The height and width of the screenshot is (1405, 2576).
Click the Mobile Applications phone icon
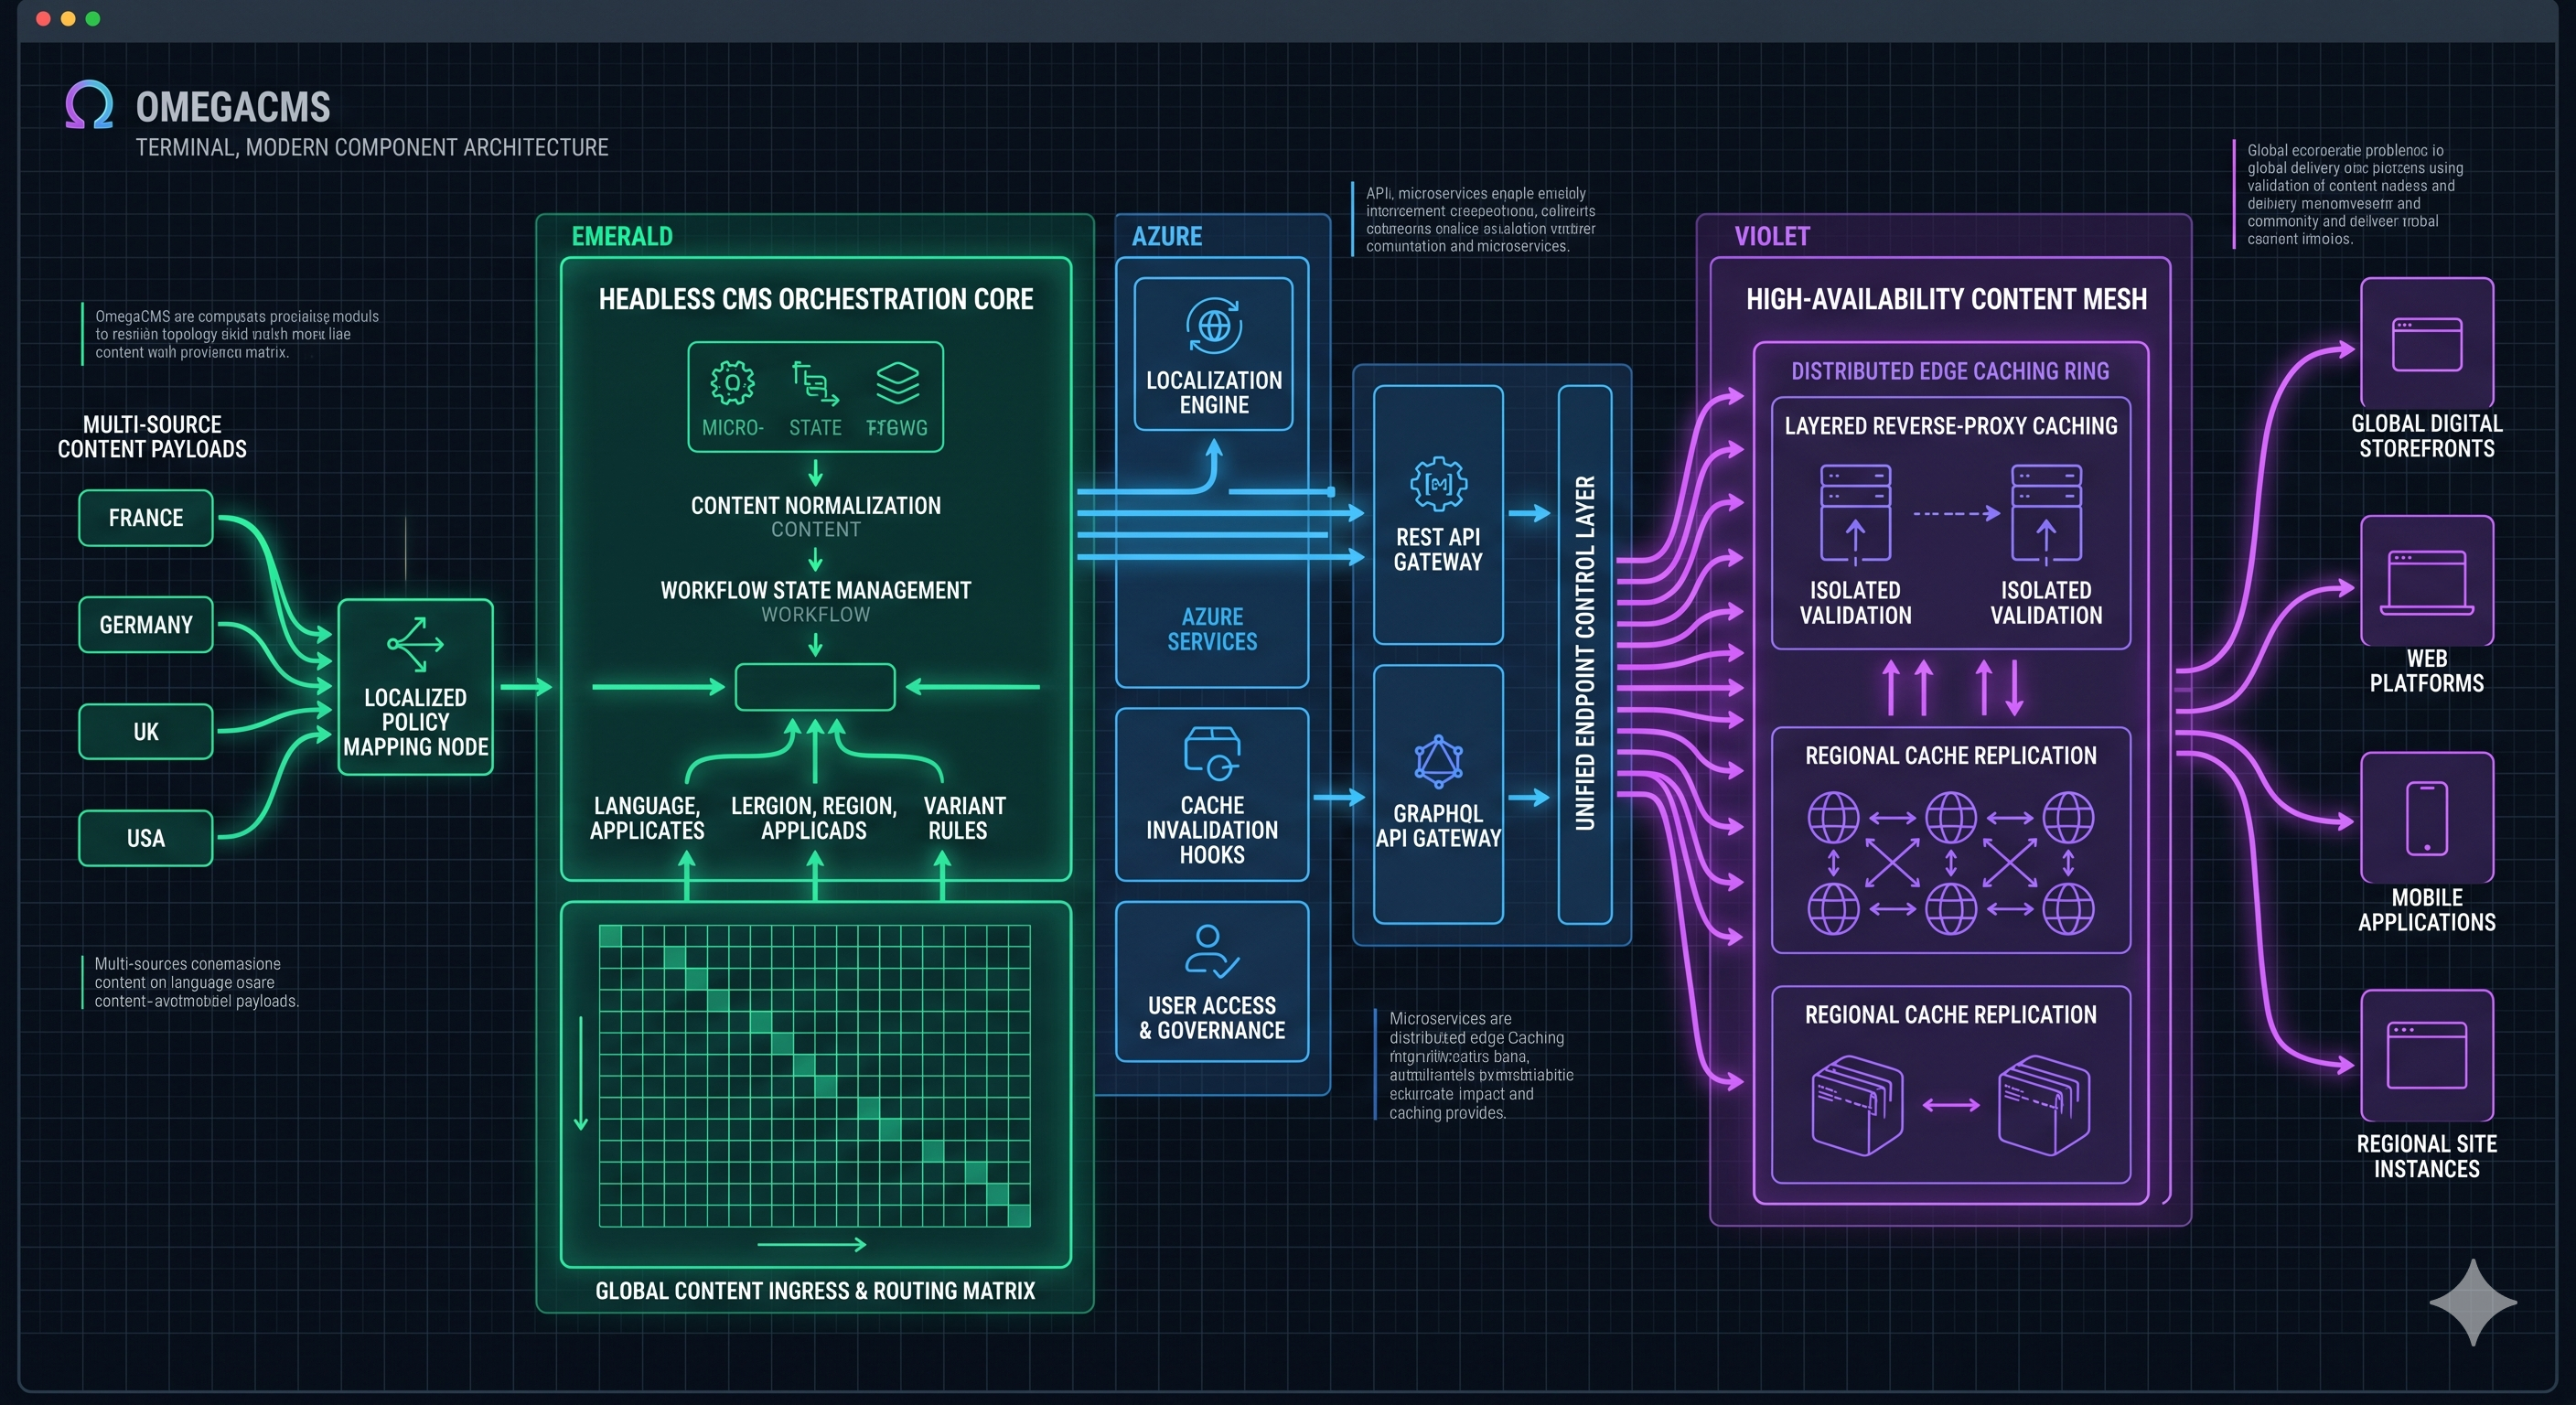(2426, 818)
